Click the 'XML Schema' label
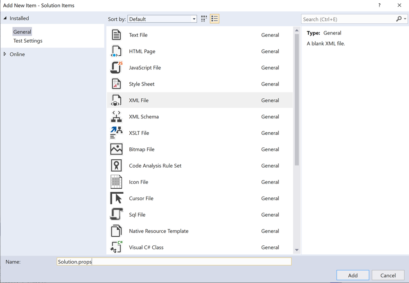Viewport: 409px width, 283px height. click(144, 117)
